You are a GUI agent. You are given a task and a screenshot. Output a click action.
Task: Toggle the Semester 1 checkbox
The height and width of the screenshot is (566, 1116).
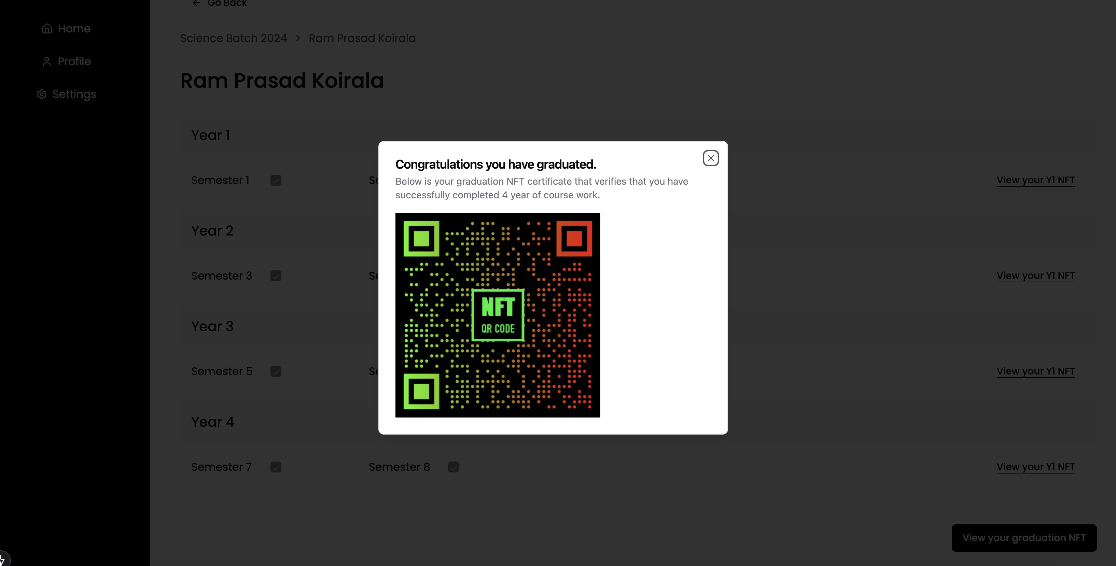(x=276, y=180)
